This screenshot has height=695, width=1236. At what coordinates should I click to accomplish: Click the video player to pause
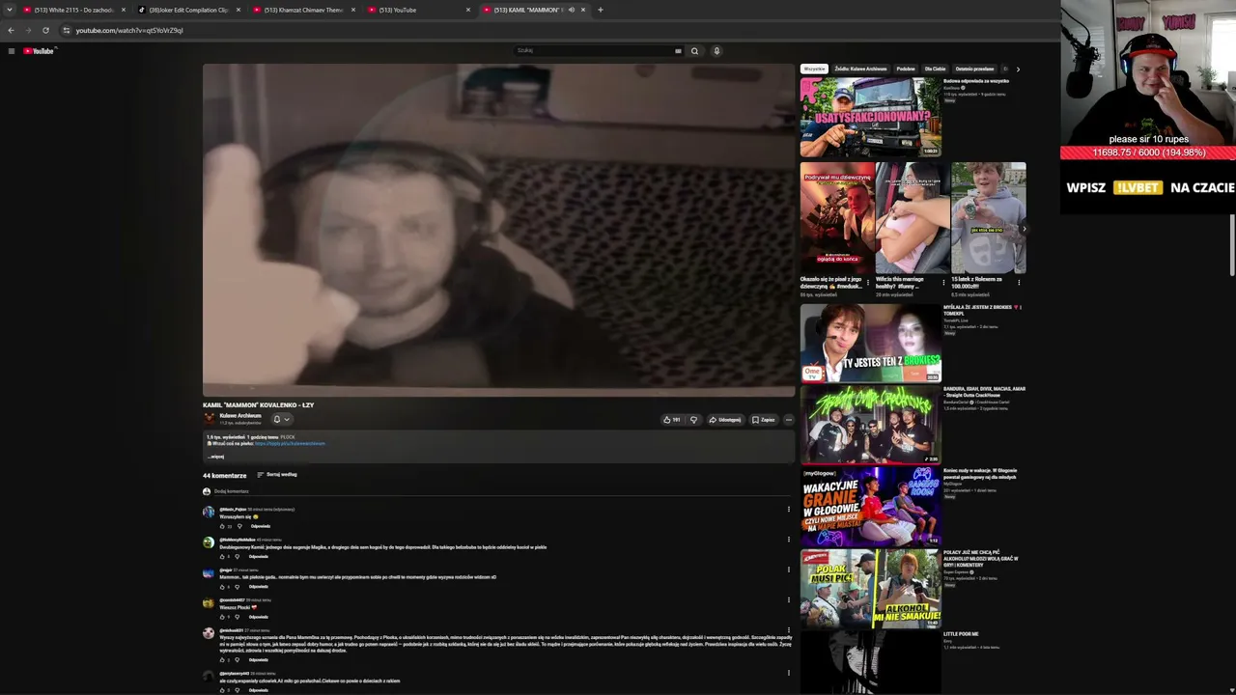(x=498, y=230)
